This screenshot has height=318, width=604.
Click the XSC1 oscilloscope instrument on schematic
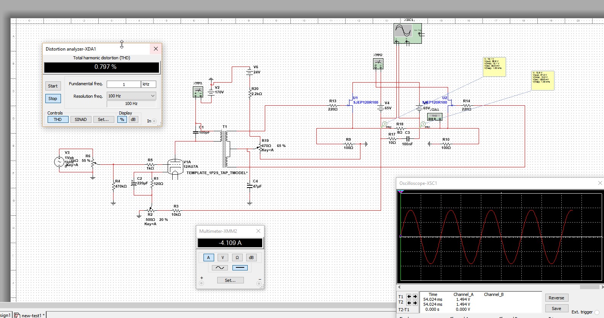click(407, 33)
